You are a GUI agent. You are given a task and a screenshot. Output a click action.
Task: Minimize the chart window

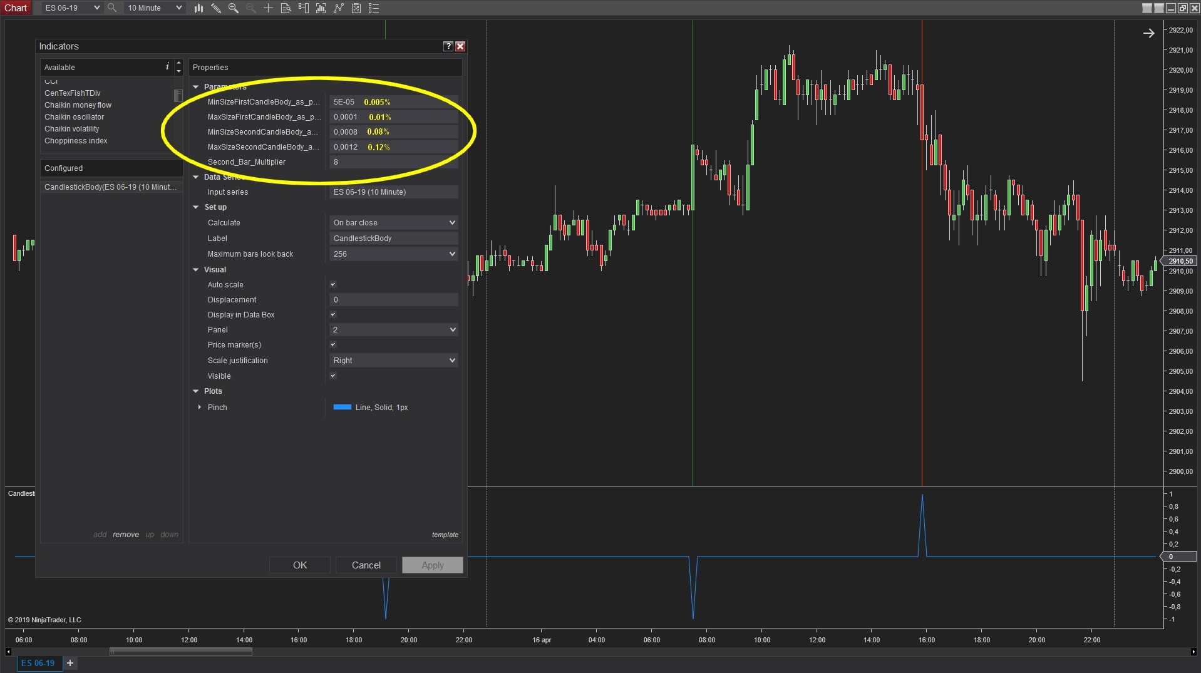coord(1171,8)
